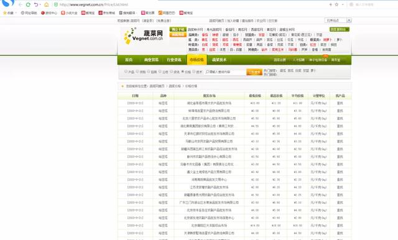Go back with browser back arrow
The width and height of the screenshot is (398, 240).
(21, 4)
